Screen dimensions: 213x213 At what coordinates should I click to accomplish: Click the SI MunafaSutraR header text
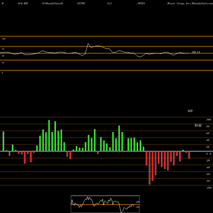click(x=52, y=3)
